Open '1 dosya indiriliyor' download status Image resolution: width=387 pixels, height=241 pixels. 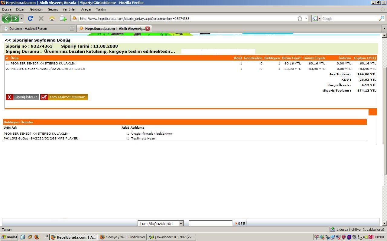pyautogui.click(x=358, y=230)
